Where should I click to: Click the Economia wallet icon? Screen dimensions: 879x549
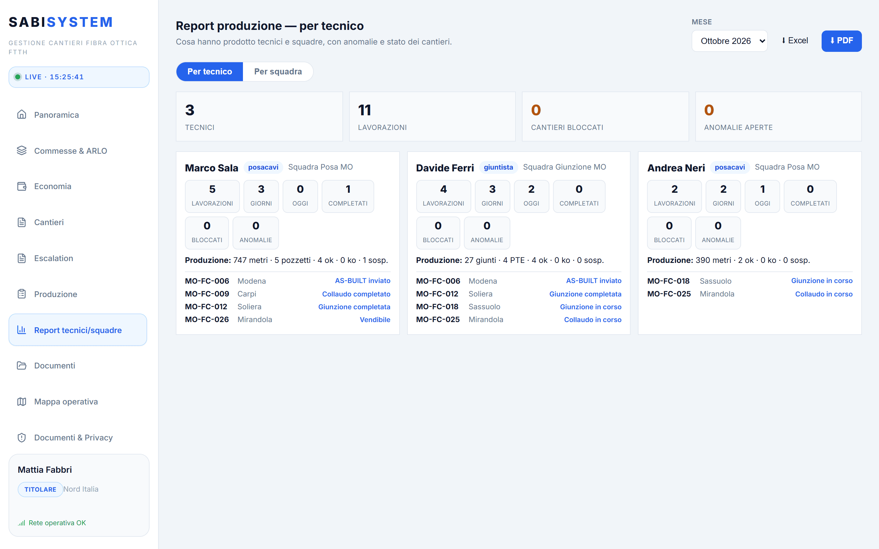(x=22, y=186)
